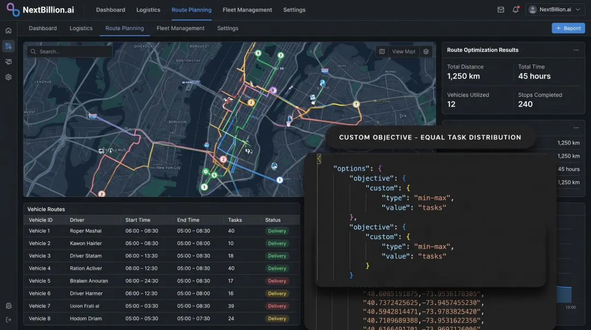Sort by Vehicle ID column header
This screenshot has width=591, height=330.
pos(40,220)
